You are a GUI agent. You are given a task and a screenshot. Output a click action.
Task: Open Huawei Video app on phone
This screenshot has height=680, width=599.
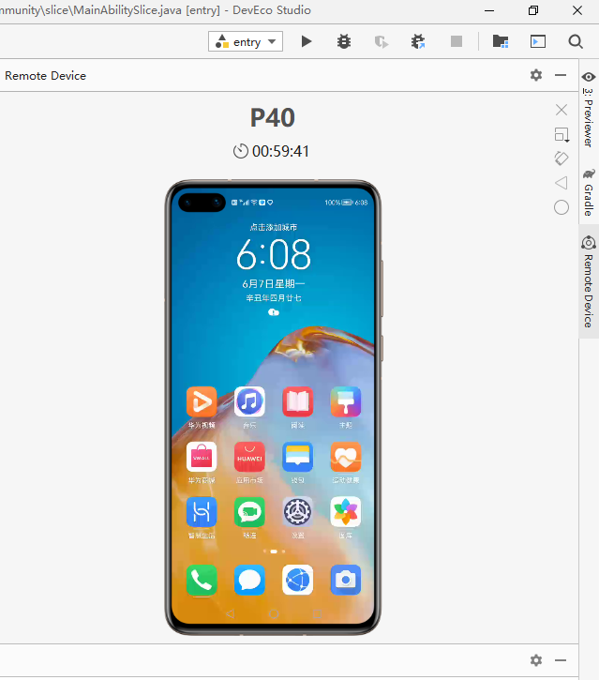tap(202, 401)
